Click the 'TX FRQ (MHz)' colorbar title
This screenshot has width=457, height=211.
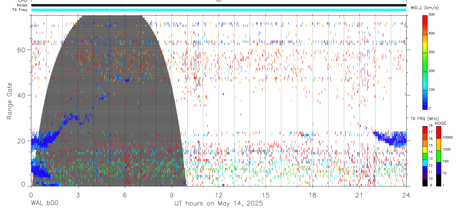[425, 119]
